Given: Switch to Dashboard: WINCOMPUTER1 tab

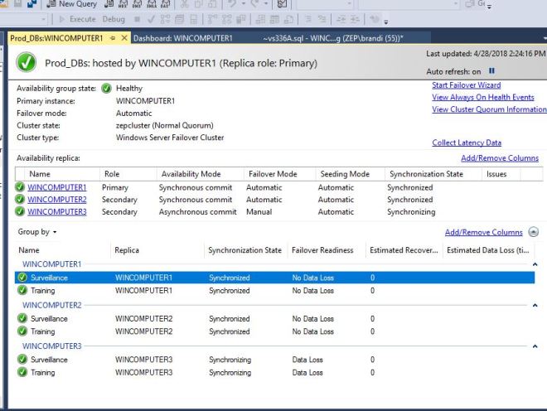Looking at the screenshot, I should 182,38.
